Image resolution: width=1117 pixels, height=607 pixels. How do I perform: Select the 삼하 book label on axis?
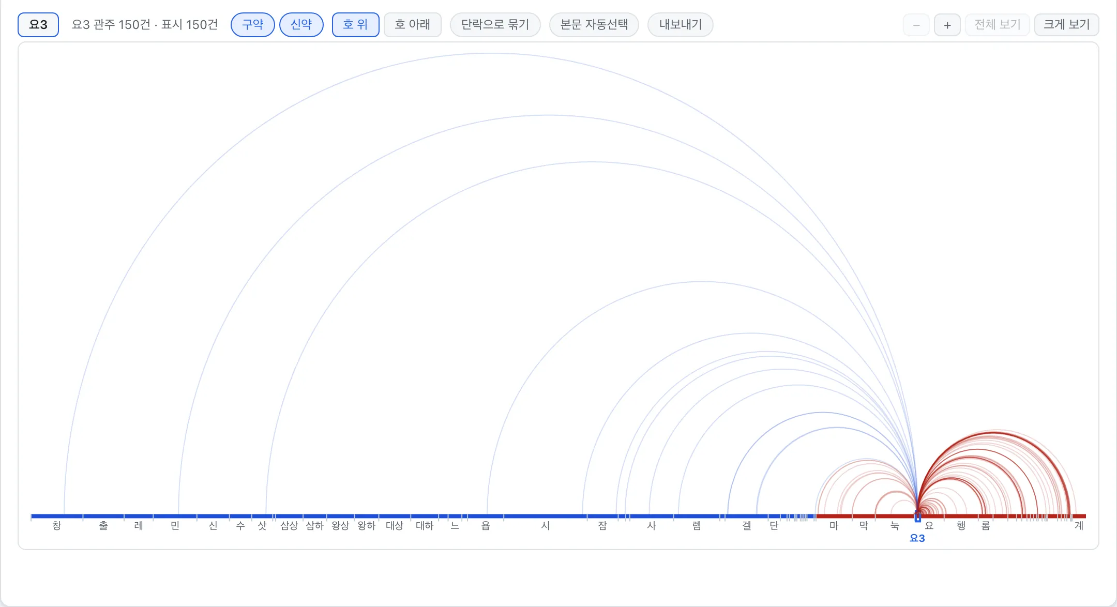[315, 526]
